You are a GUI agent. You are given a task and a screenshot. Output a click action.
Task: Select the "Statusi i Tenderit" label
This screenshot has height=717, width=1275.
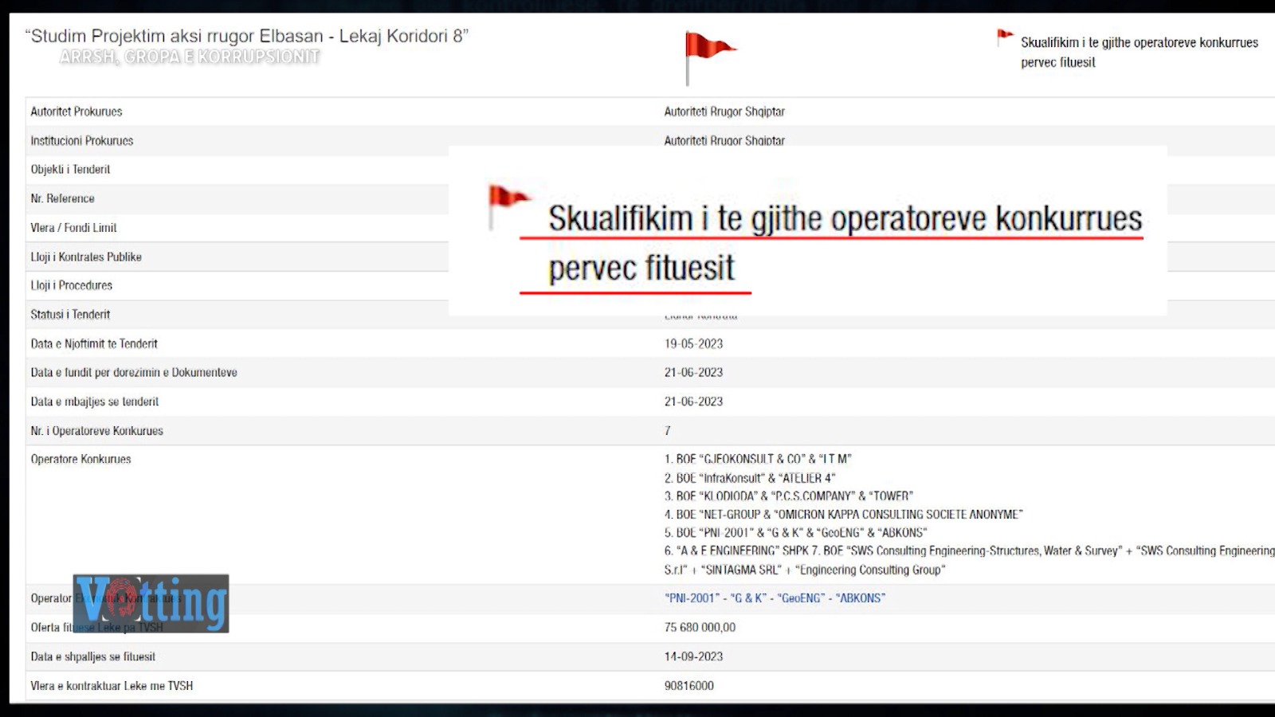click(x=70, y=315)
